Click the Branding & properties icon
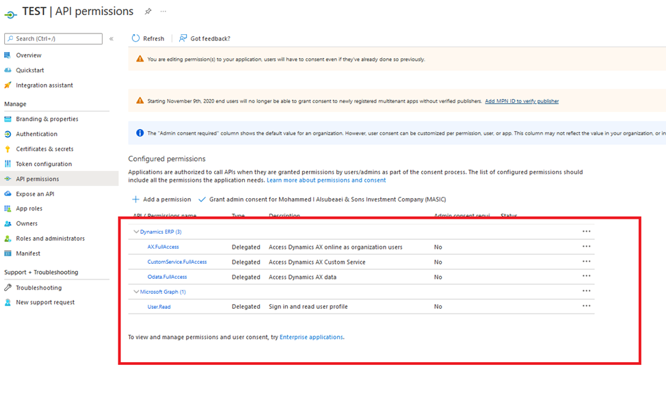 (x=8, y=119)
